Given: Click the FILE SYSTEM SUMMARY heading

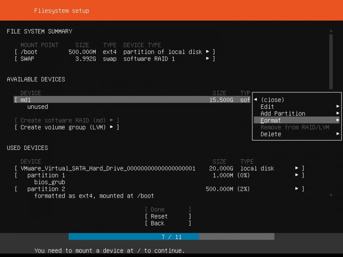Looking at the screenshot, I should 40,31.
